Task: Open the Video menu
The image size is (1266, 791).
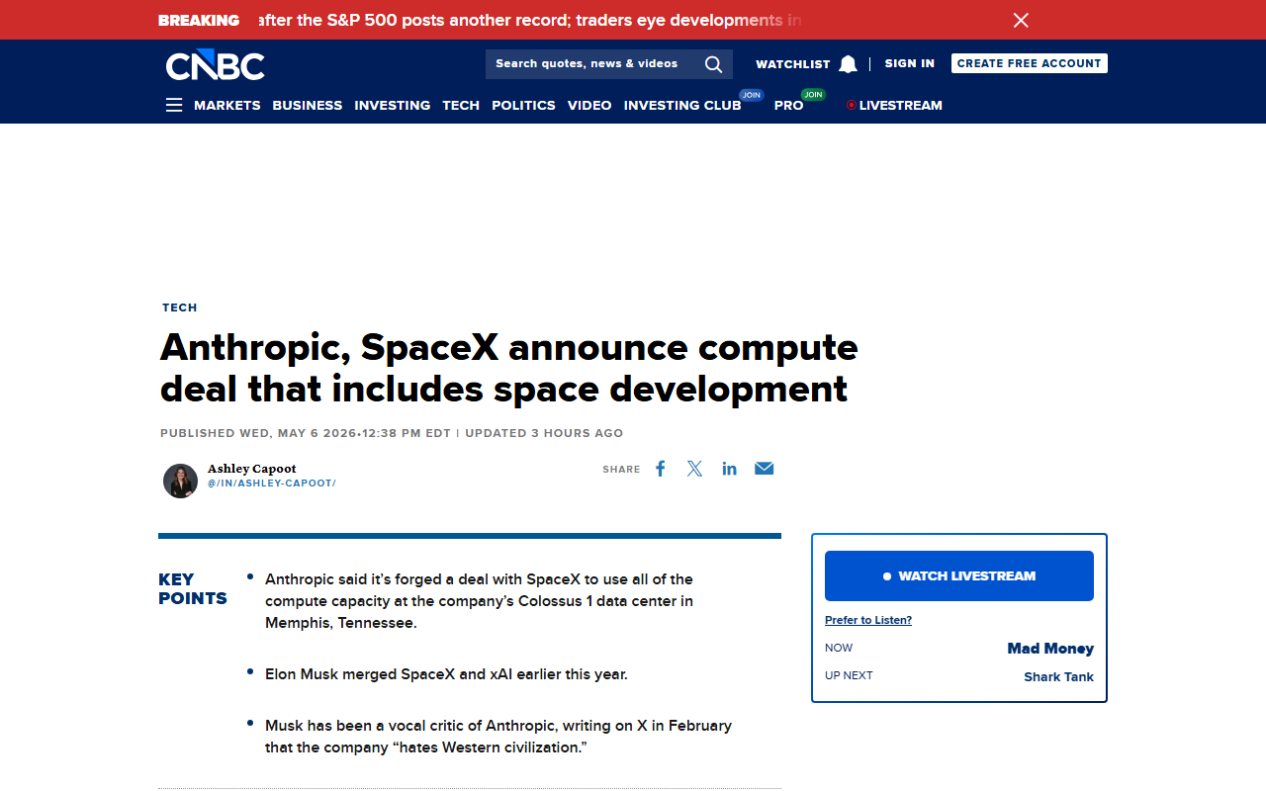Action: click(589, 105)
